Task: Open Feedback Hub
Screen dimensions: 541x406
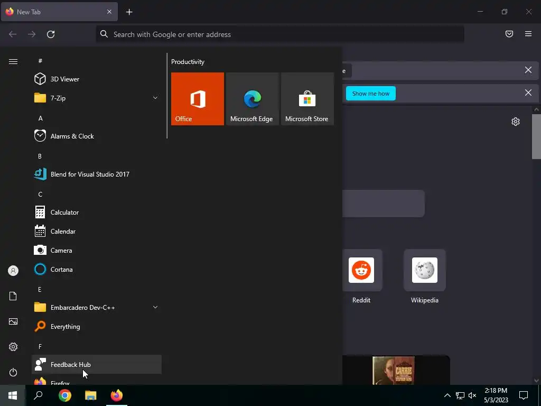Action: pos(97,364)
